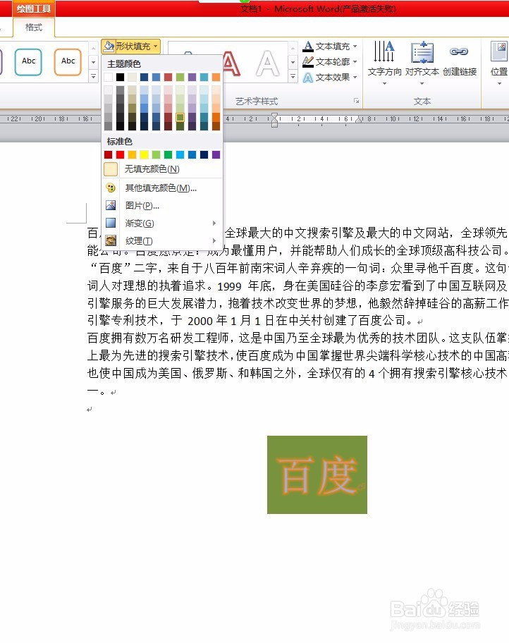Pick standard yellow color swatch

click(x=144, y=154)
